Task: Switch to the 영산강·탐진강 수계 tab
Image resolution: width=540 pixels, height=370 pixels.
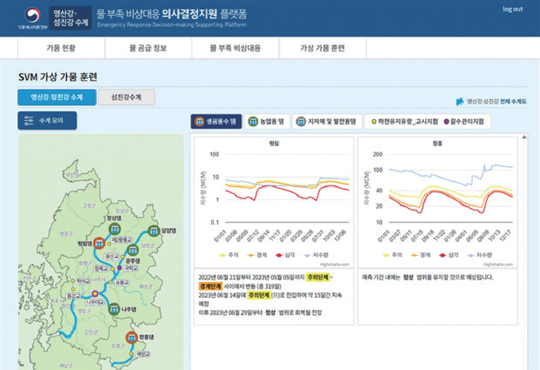Action: click(x=57, y=97)
